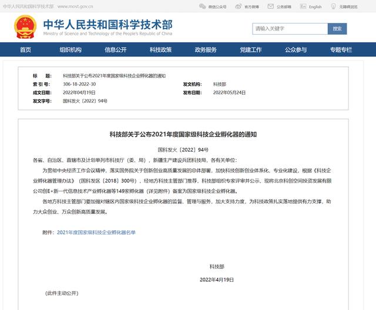The image size is (376, 310).
Task: Click the 索引号 field label
Action: pos(41,84)
